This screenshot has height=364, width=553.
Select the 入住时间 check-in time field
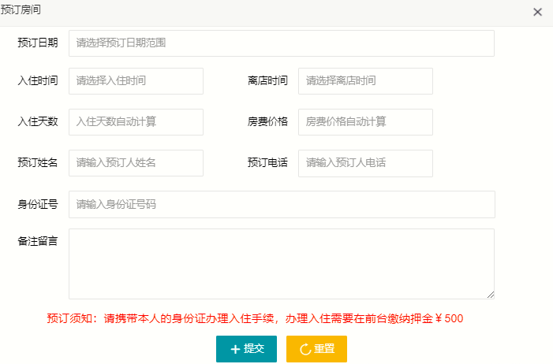136,81
